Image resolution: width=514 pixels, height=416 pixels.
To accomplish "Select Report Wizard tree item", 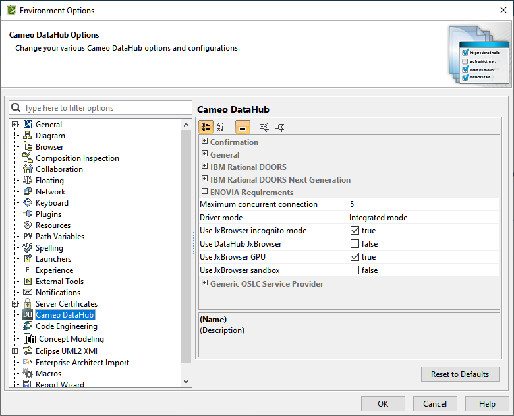I will pyautogui.click(x=60, y=384).
